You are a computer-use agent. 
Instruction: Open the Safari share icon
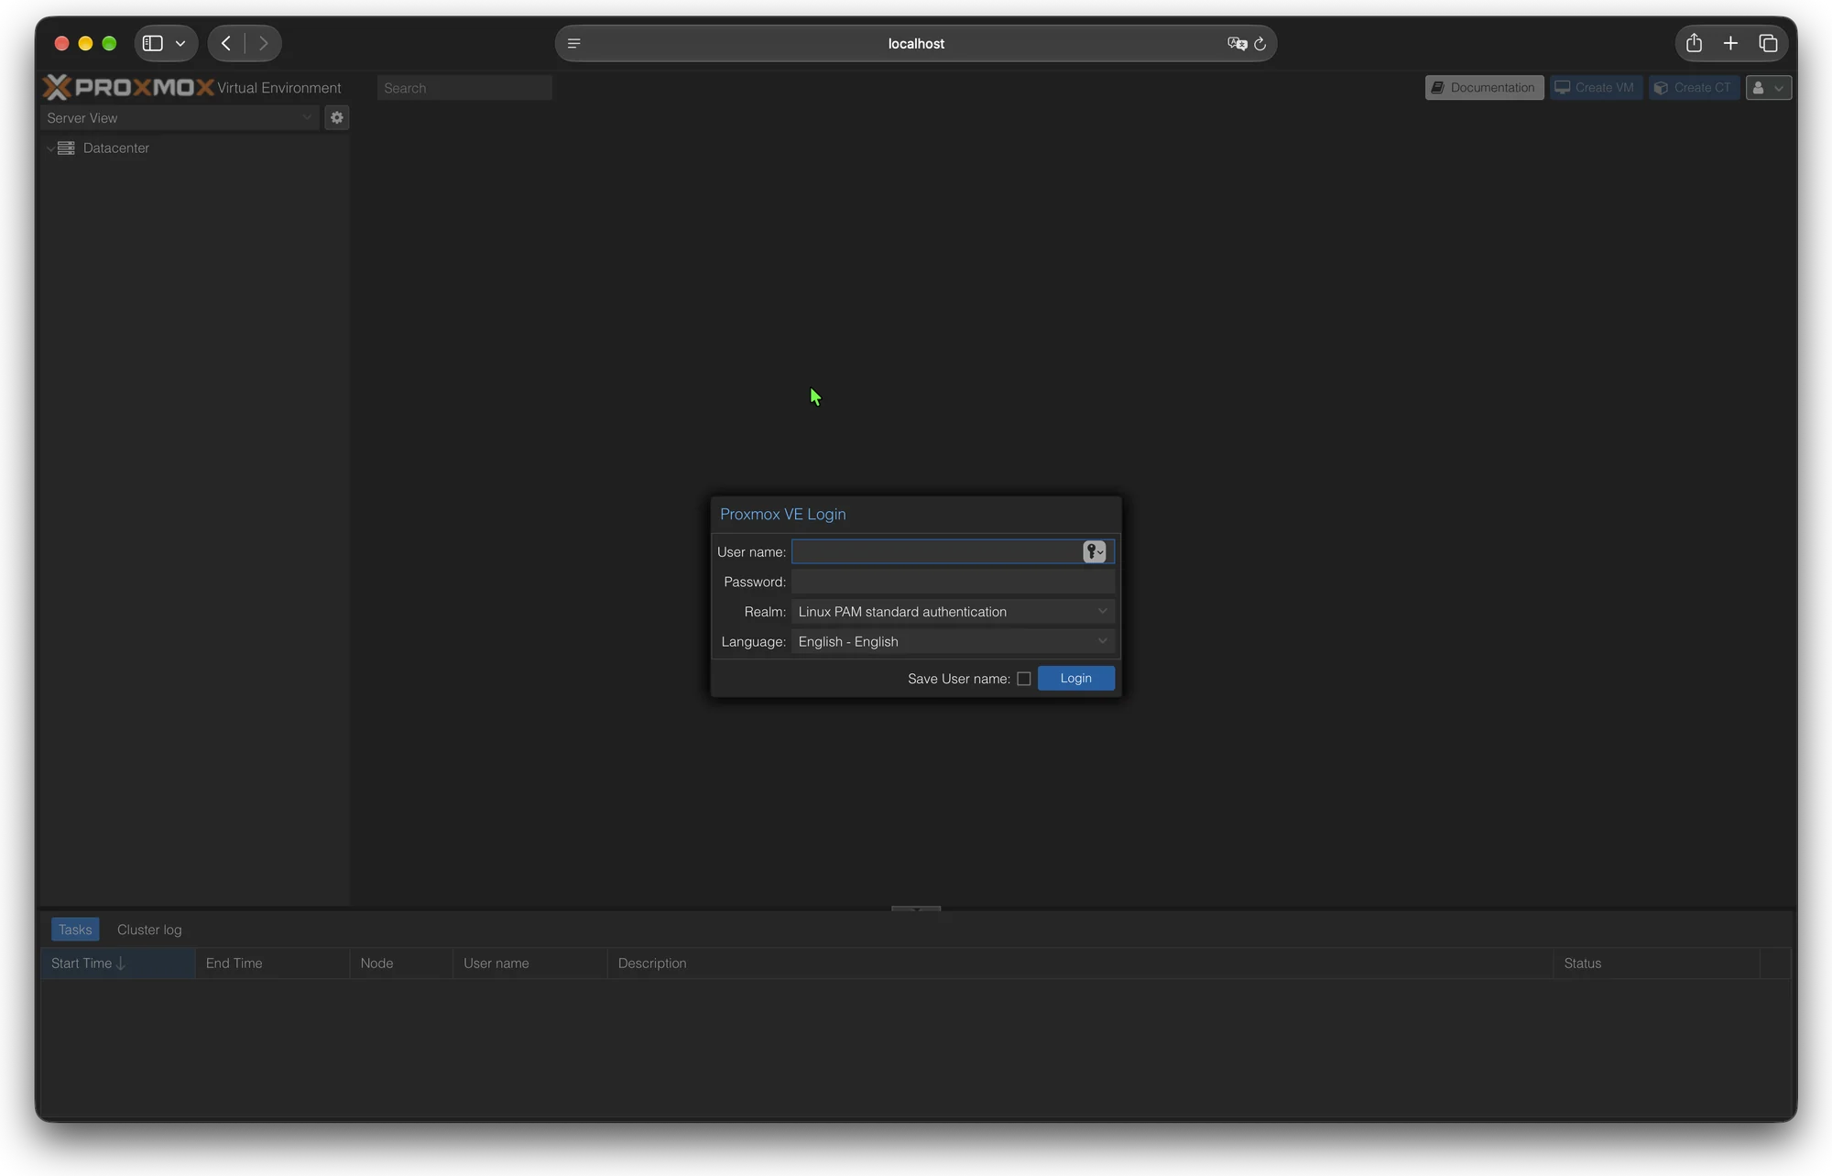[x=1694, y=43]
